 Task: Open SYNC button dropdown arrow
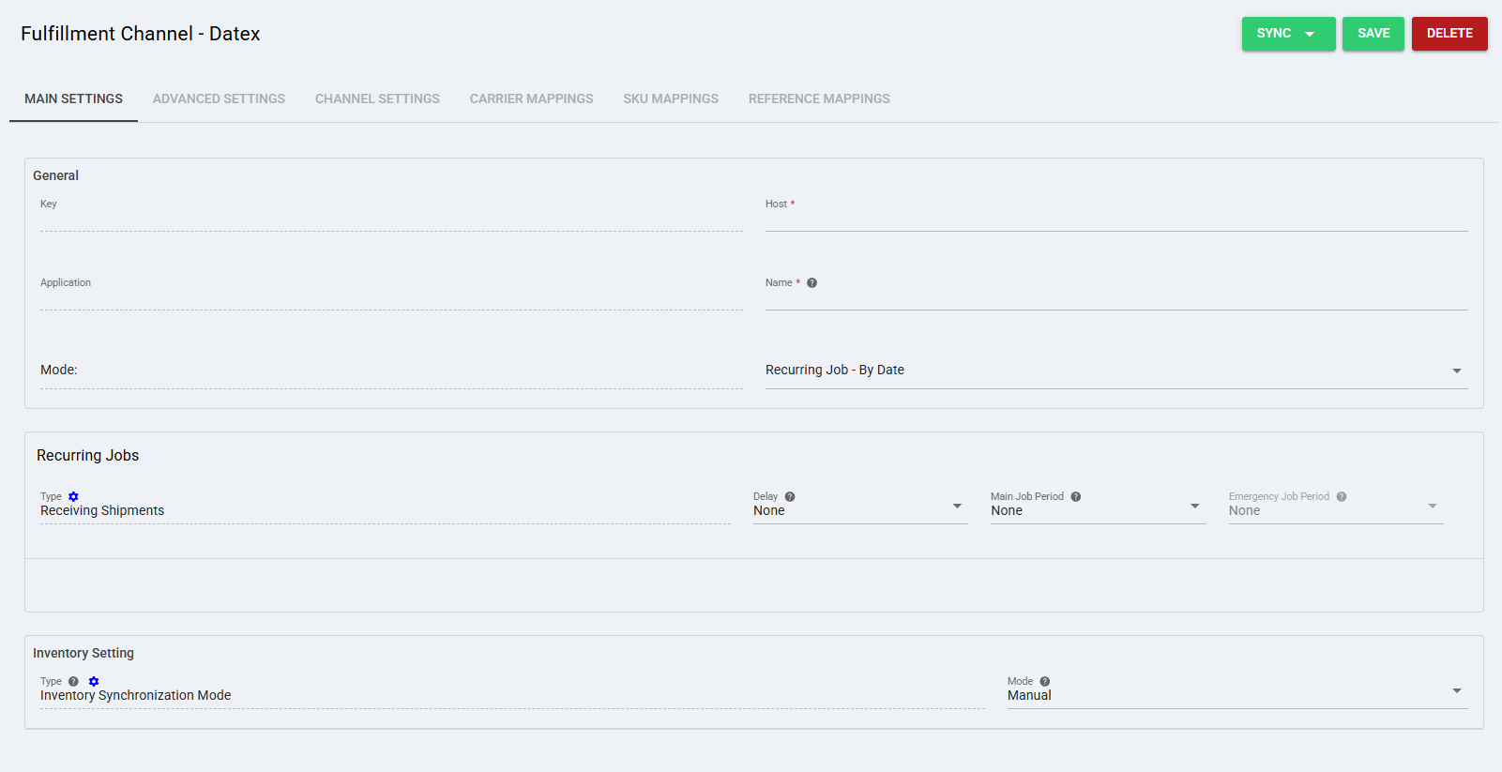tap(1310, 34)
